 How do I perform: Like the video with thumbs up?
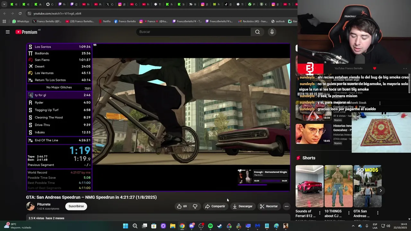[182, 206]
